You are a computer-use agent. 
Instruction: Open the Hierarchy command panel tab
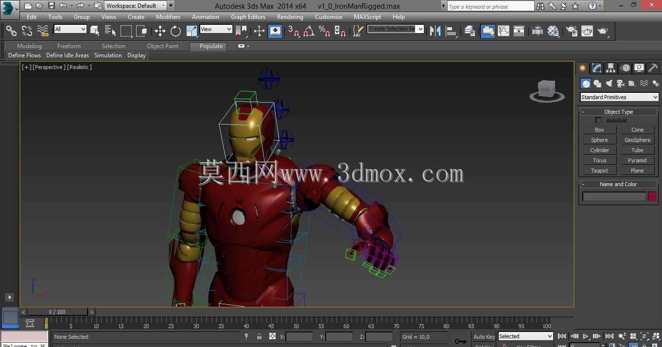tap(611, 68)
